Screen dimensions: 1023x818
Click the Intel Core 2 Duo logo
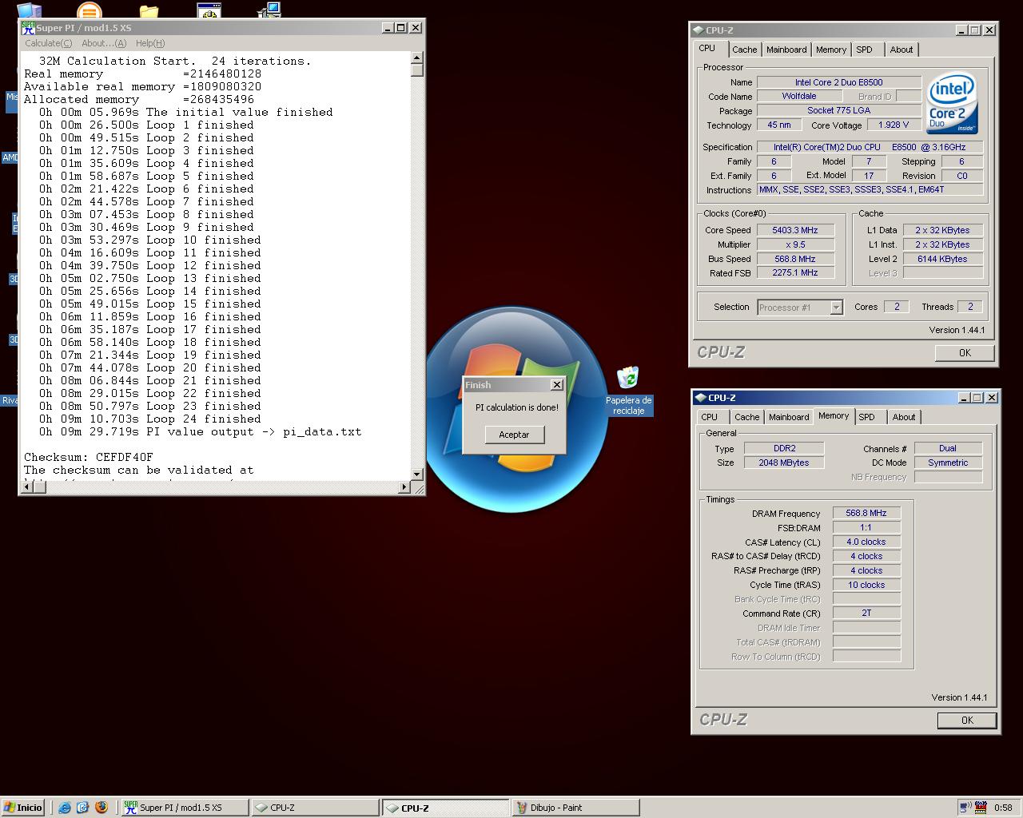[952, 104]
